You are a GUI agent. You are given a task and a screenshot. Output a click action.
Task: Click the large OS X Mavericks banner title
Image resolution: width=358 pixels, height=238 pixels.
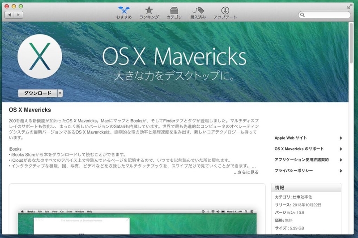point(174,56)
